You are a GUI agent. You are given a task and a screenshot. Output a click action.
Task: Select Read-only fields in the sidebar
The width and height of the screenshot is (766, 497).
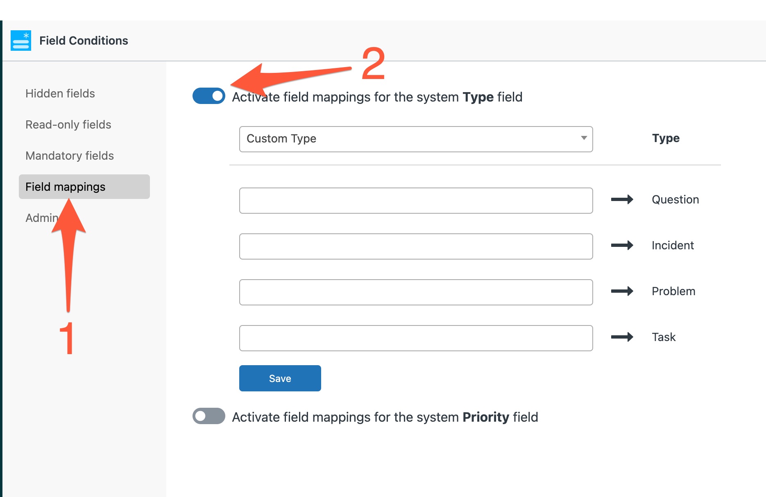point(68,124)
